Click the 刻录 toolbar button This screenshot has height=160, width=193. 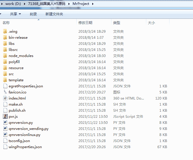pos(33,14)
